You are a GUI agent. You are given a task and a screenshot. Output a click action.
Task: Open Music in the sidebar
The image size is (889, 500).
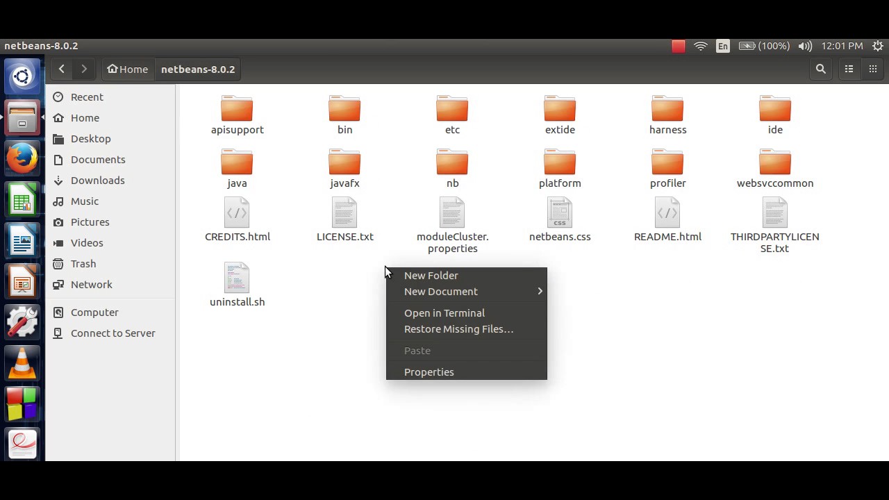(x=110, y=201)
